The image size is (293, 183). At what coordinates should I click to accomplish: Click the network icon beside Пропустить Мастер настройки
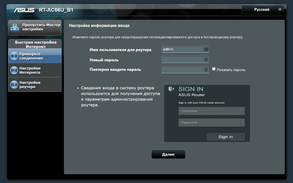tap(15, 27)
